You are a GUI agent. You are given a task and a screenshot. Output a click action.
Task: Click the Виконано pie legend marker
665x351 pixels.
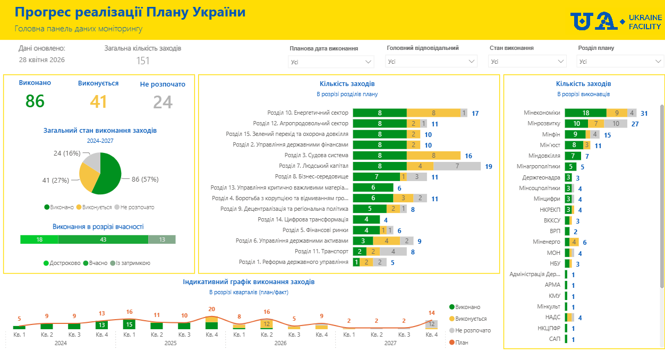[47, 207]
